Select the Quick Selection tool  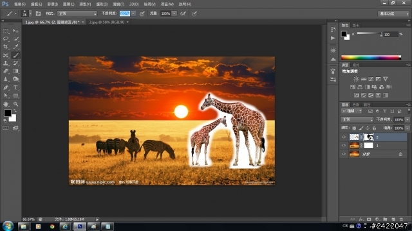pyautogui.click(x=15, y=38)
